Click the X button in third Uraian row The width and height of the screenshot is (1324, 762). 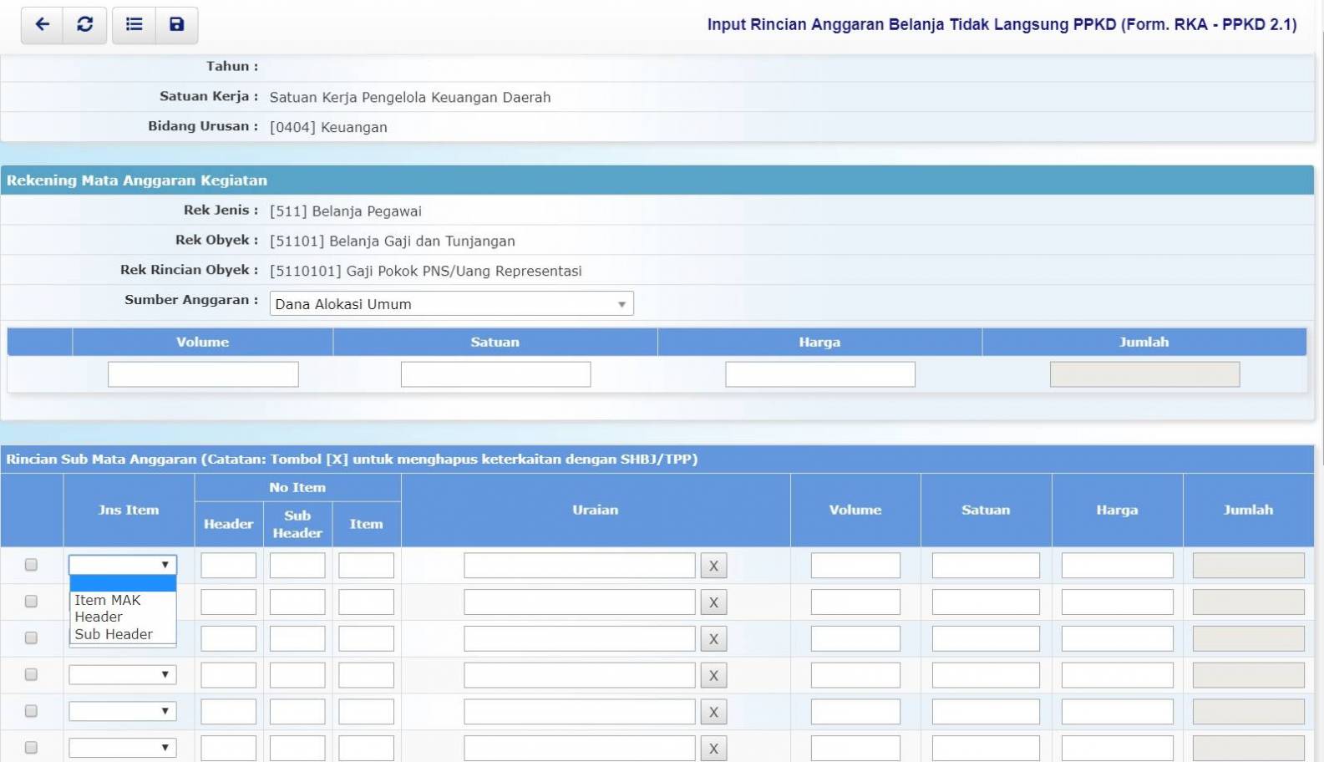(x=713, y=639)
